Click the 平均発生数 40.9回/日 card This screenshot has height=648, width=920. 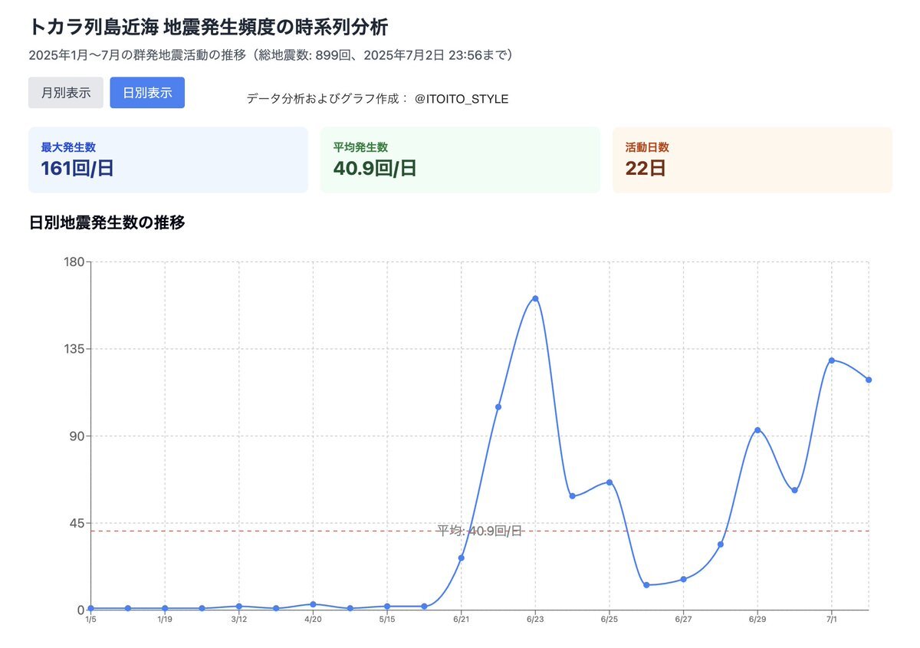tap(460, 160)
